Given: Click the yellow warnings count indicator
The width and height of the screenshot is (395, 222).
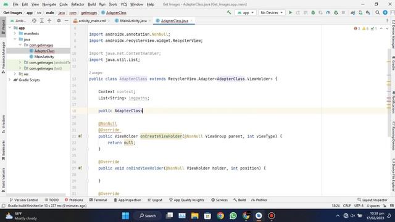Looking at the screenshot, I should point(365,28).
